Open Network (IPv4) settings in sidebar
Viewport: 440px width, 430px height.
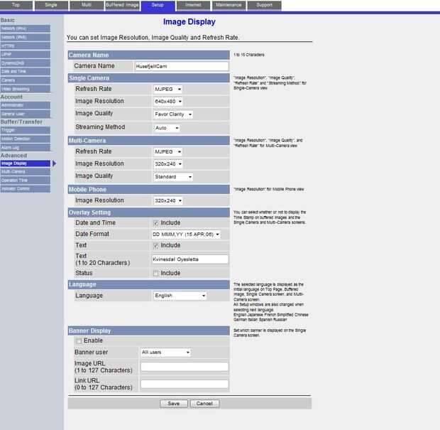[26, 28]
